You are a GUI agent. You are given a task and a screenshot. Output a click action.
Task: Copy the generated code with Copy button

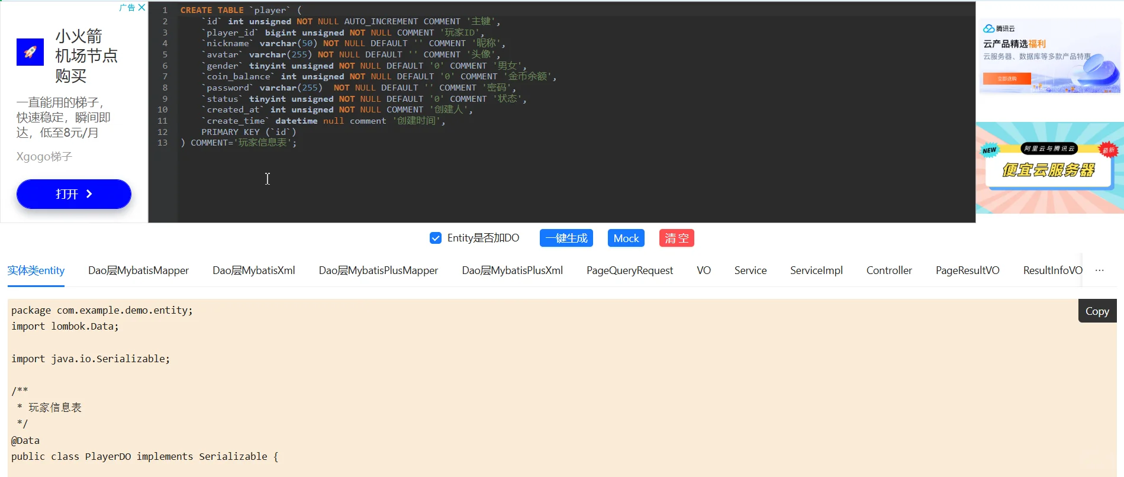click(x=1097, y=311)
